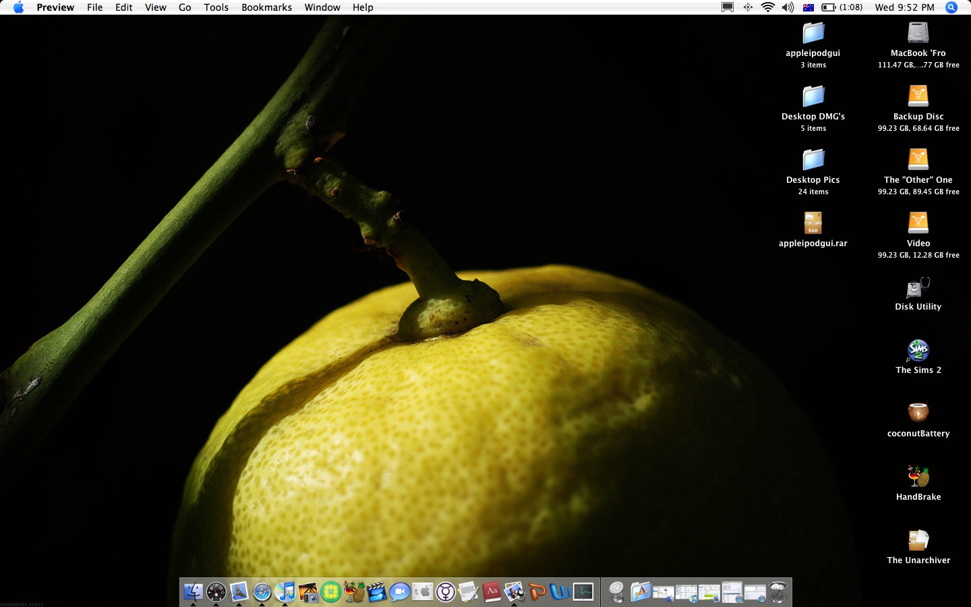Click the @ spring URL Dock icon

617,592
